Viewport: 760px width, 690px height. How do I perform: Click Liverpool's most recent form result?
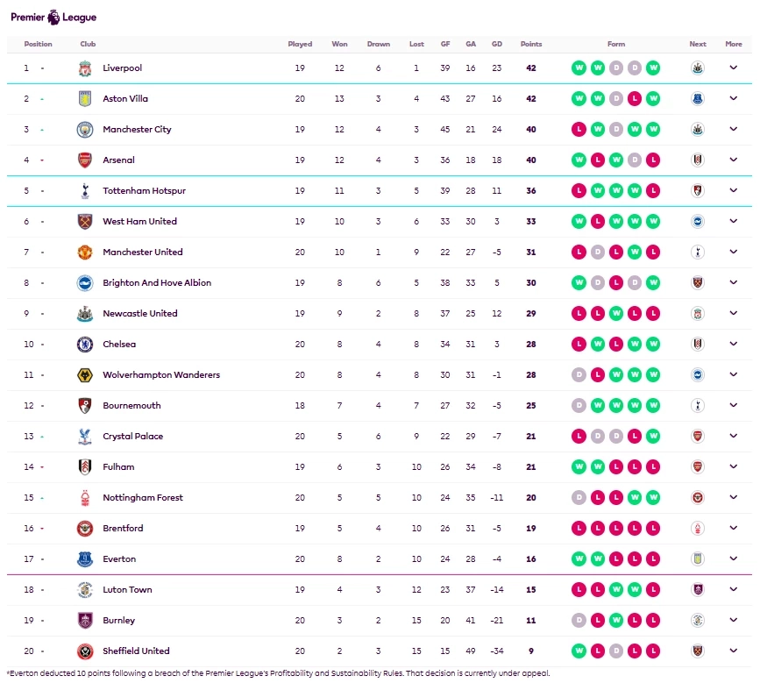click(653, 68)
